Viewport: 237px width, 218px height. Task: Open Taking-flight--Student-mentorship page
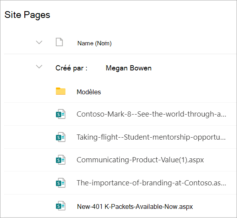151,137
